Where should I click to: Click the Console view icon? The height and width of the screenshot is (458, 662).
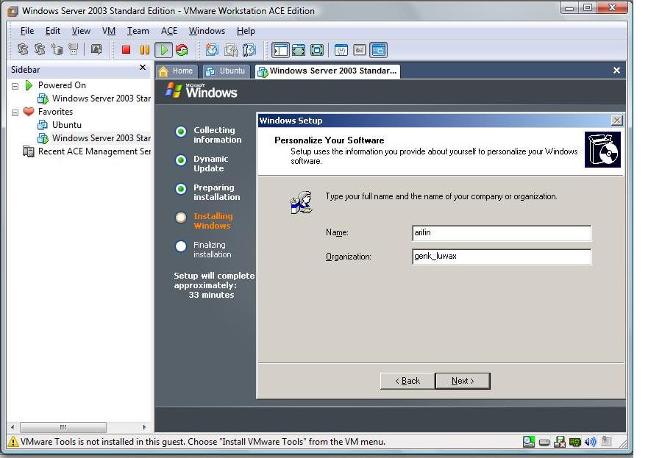coord(378,50)
